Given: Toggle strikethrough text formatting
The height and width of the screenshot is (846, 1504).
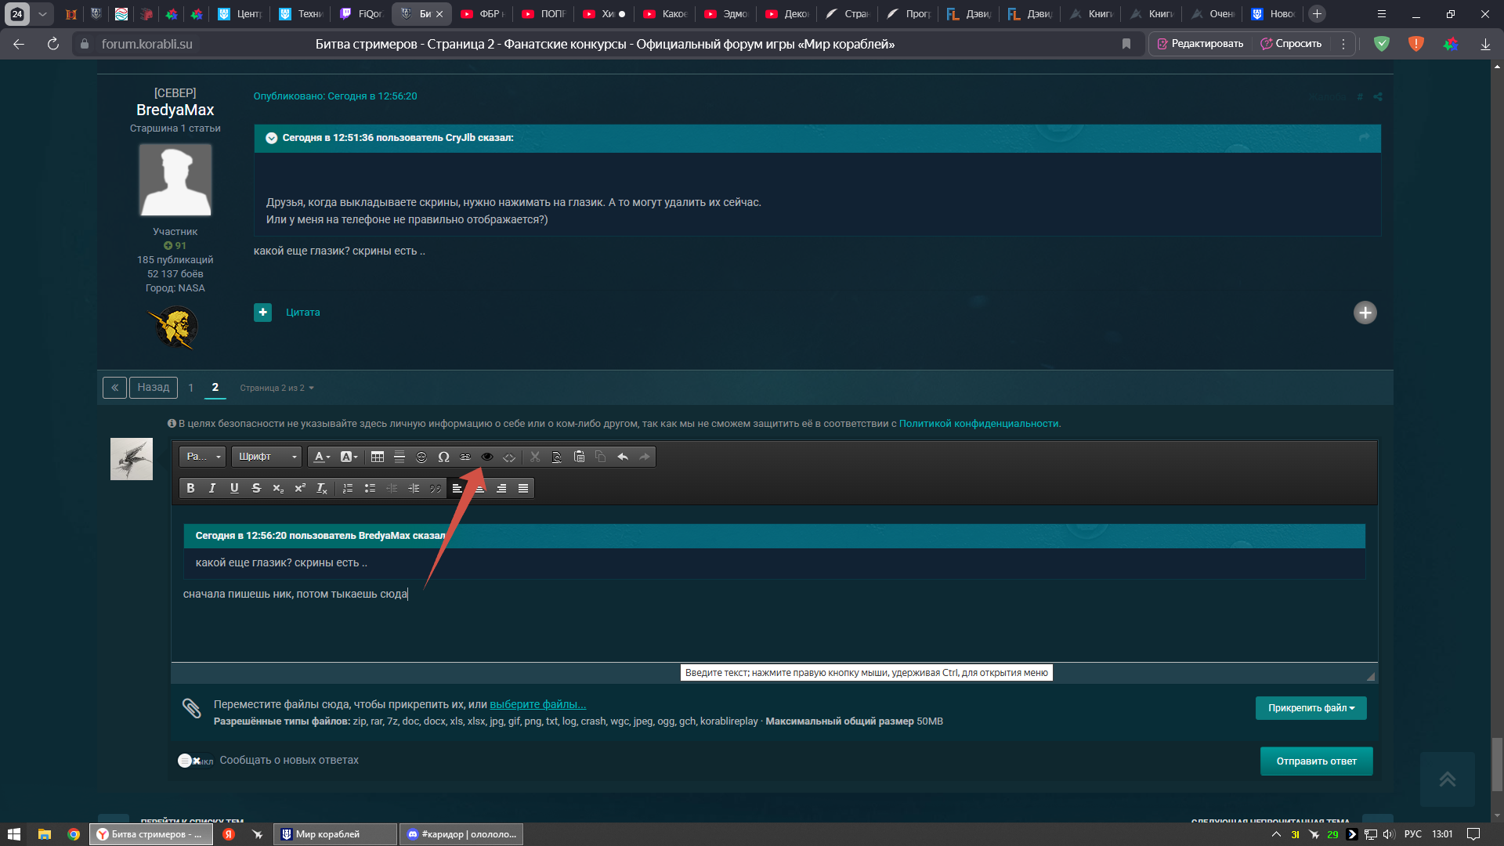Looking at the screenshot, I should pos(256,488).
